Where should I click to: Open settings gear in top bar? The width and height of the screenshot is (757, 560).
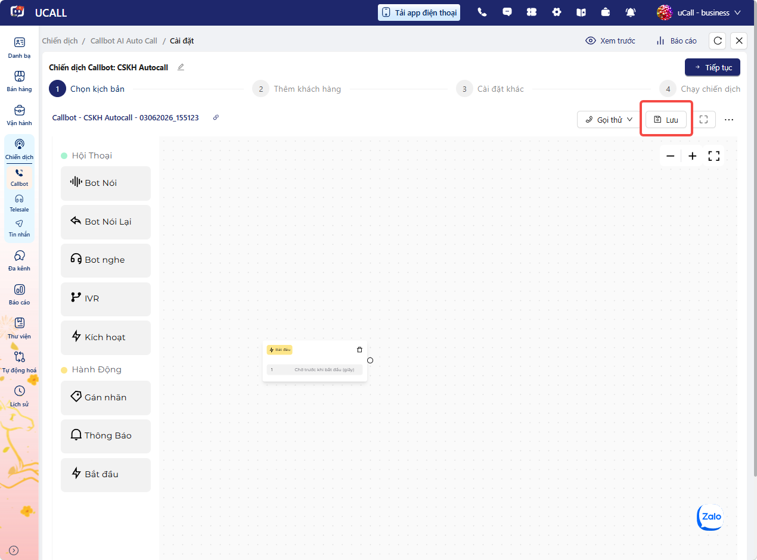coord(557,13)
